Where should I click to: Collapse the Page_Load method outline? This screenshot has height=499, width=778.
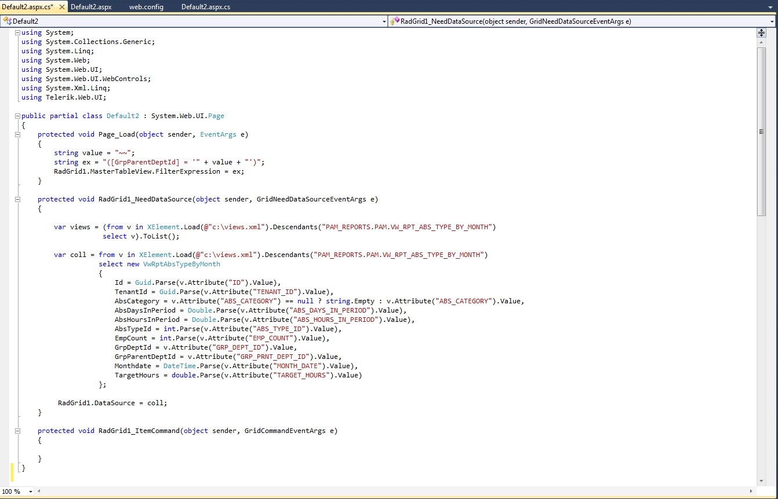17,134
